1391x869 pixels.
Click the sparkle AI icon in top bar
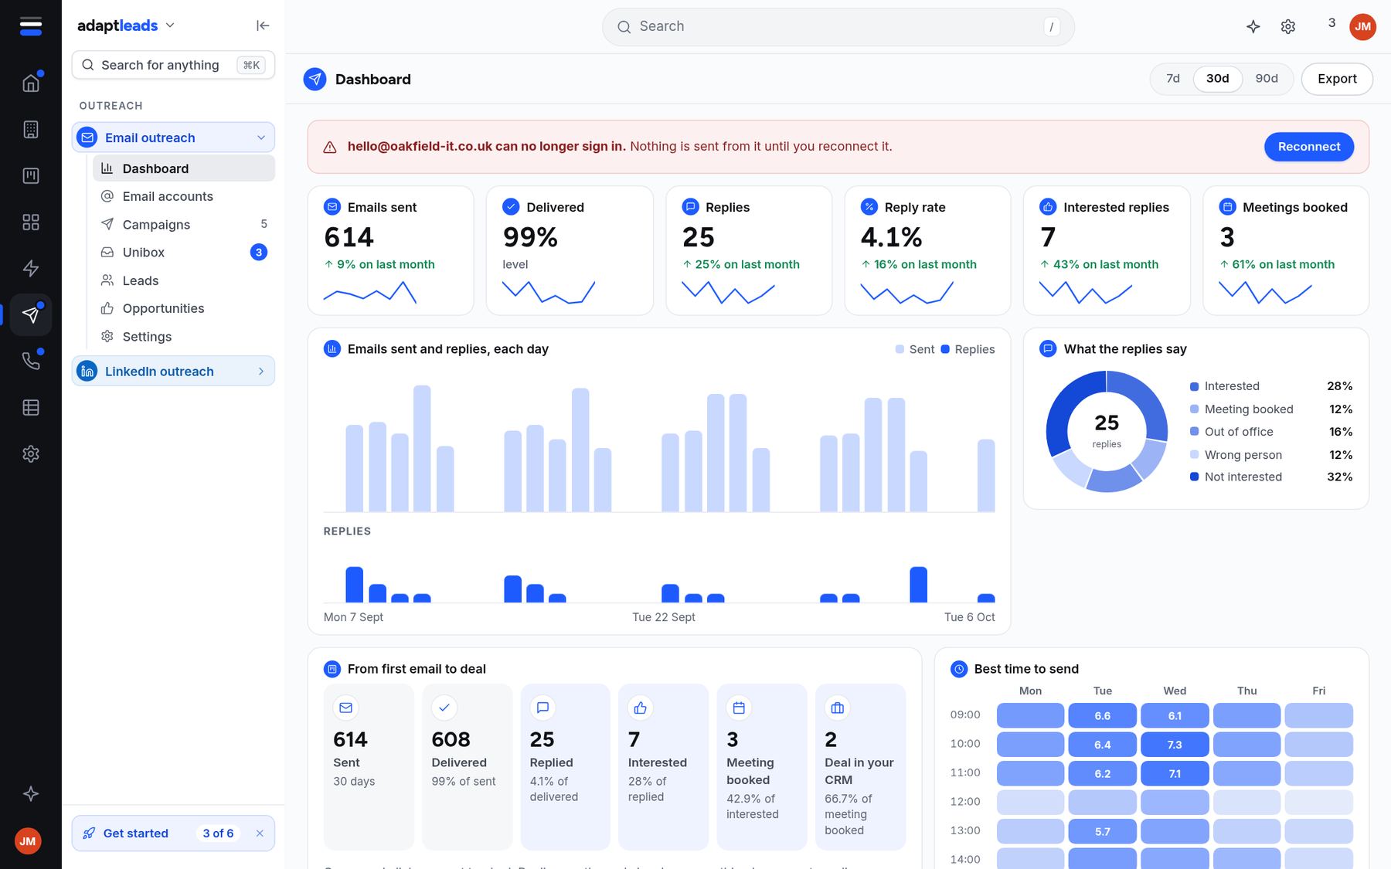click(1253, 26)
